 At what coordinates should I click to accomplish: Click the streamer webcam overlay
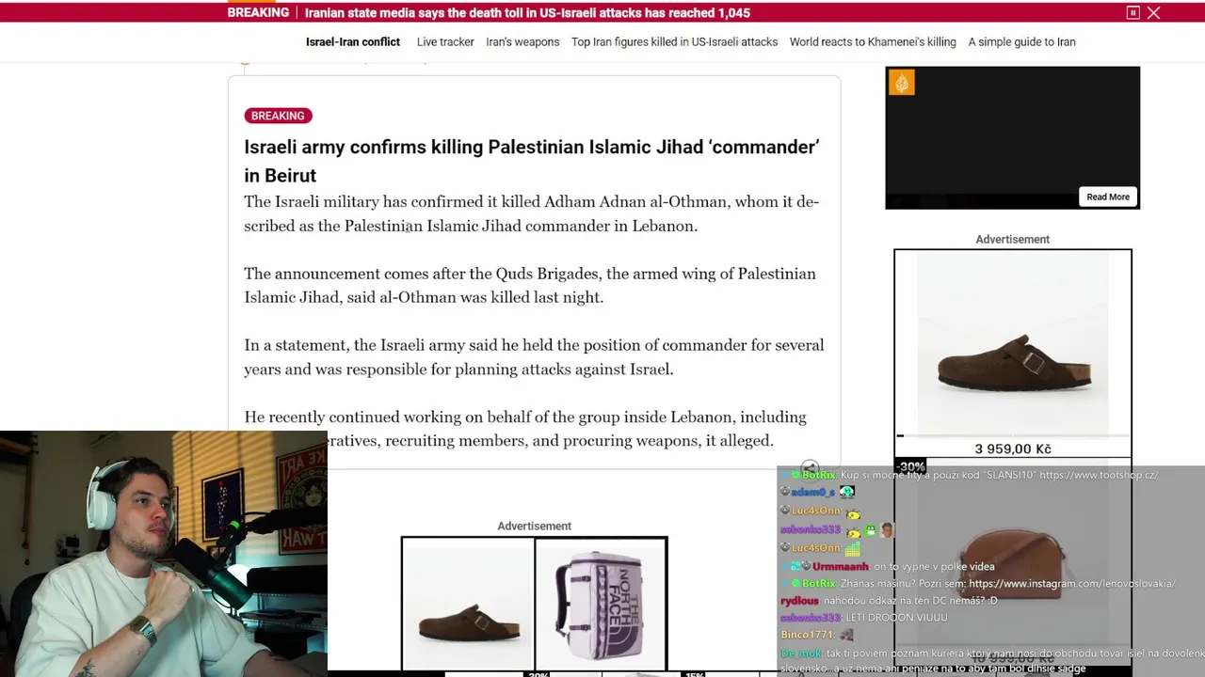164,554
